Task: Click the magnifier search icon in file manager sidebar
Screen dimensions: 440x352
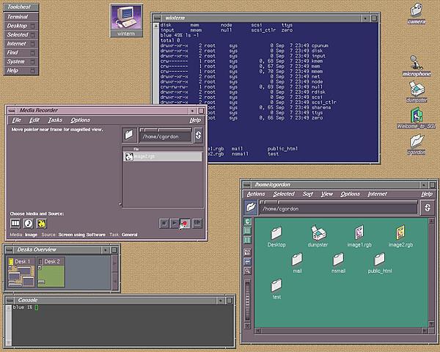Action: [247, 271]
